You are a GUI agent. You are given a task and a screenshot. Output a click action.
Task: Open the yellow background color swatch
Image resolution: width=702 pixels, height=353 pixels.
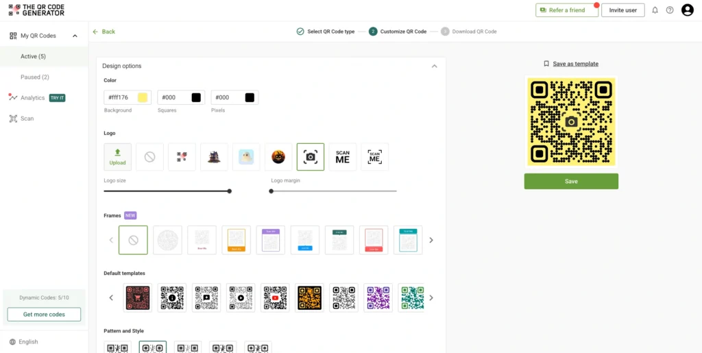(143, 97)
